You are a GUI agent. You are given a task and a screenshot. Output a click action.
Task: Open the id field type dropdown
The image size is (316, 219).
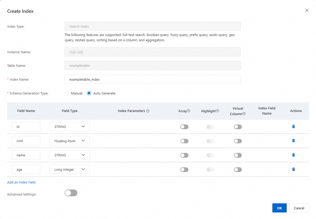[x=70, y=127]
